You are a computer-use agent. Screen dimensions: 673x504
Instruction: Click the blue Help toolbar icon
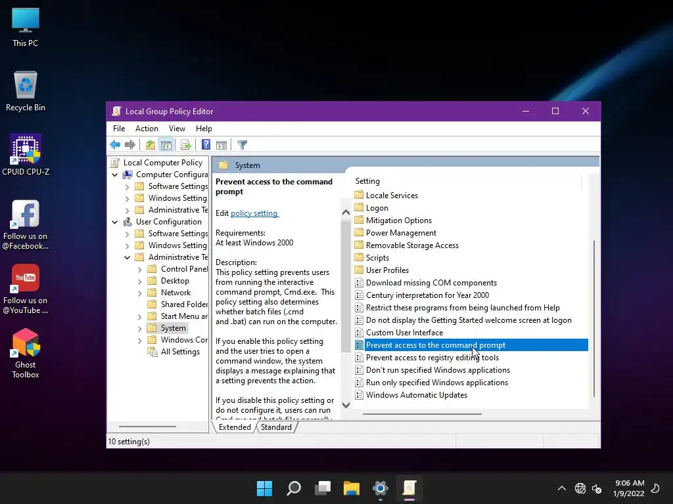[x=206, y=145]
